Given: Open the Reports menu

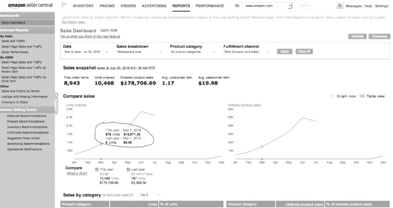Looking at the screenshot, I should (x=181, y=6).
